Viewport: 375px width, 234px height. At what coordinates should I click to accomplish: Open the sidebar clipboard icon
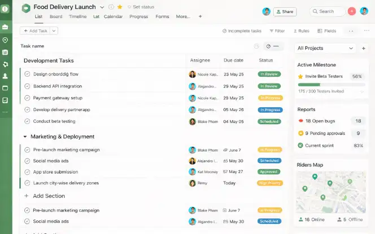5,52
